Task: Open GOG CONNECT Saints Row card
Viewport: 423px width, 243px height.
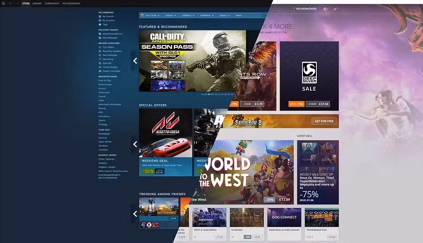Action: [x=284, y=224]
